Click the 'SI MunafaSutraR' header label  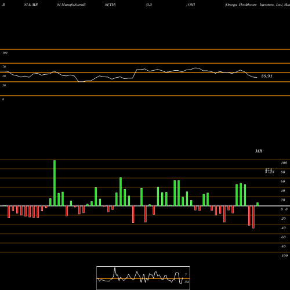pyautogui.click(x=71, y=5)
